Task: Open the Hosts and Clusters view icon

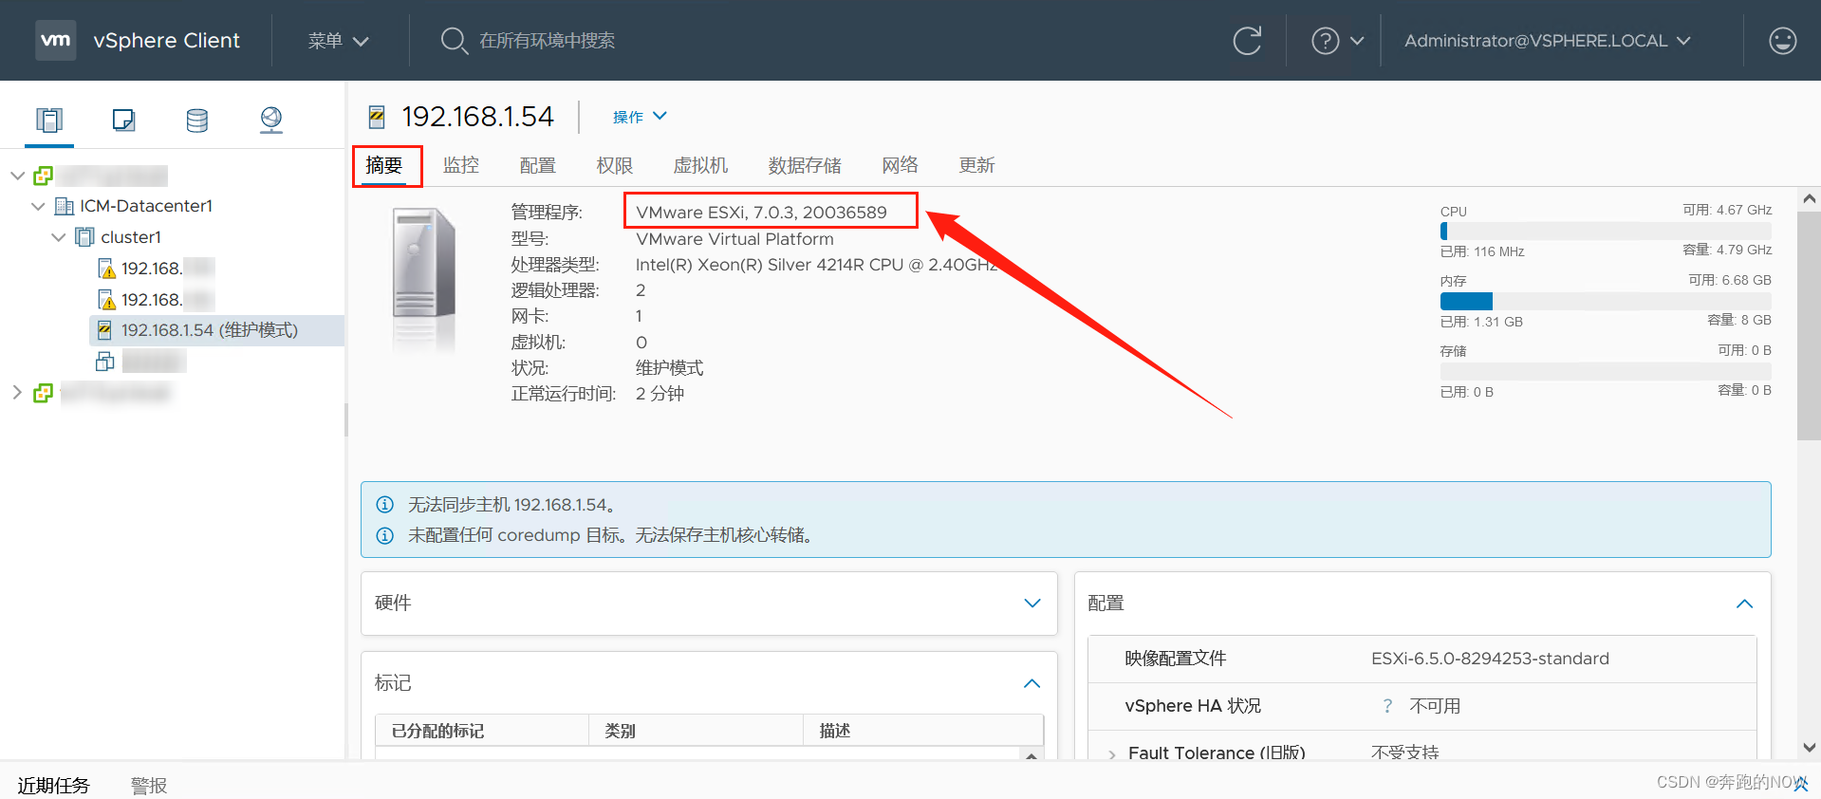Action: pyautogui.click(x=49, y=120)
